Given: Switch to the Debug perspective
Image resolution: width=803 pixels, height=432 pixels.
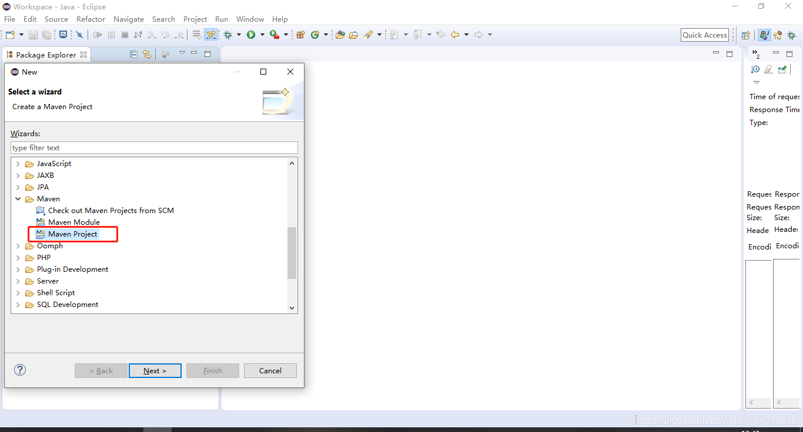Looking at the screenshot, I should 792,35.
